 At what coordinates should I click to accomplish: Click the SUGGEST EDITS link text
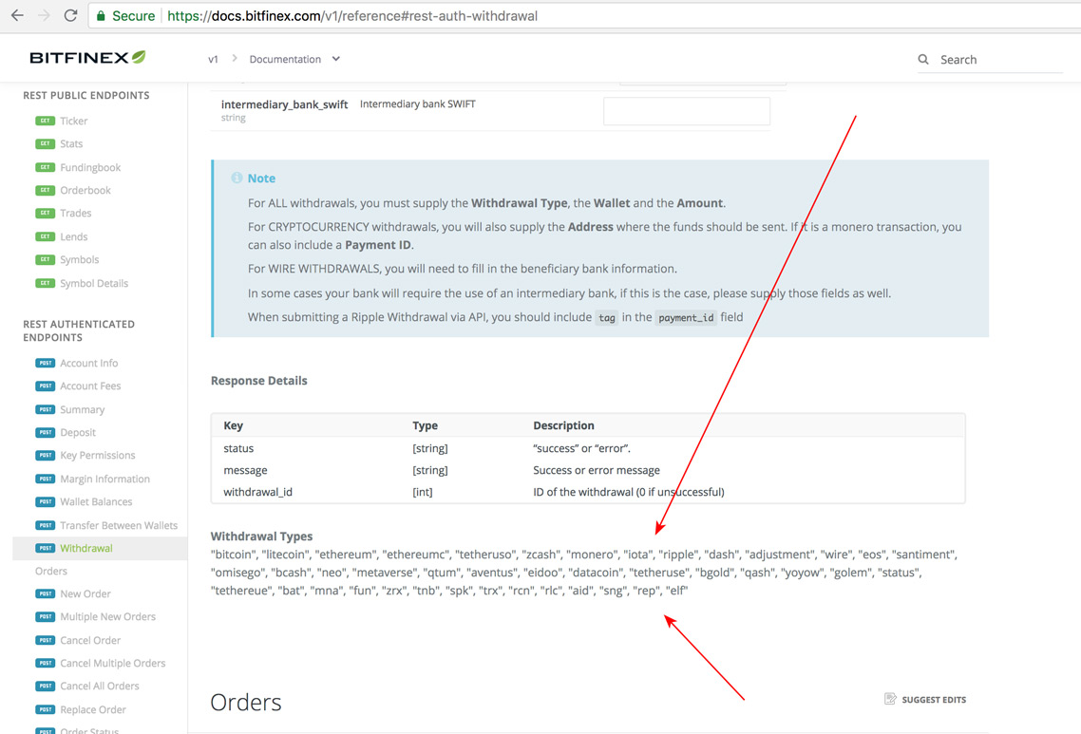pos(934,700)
